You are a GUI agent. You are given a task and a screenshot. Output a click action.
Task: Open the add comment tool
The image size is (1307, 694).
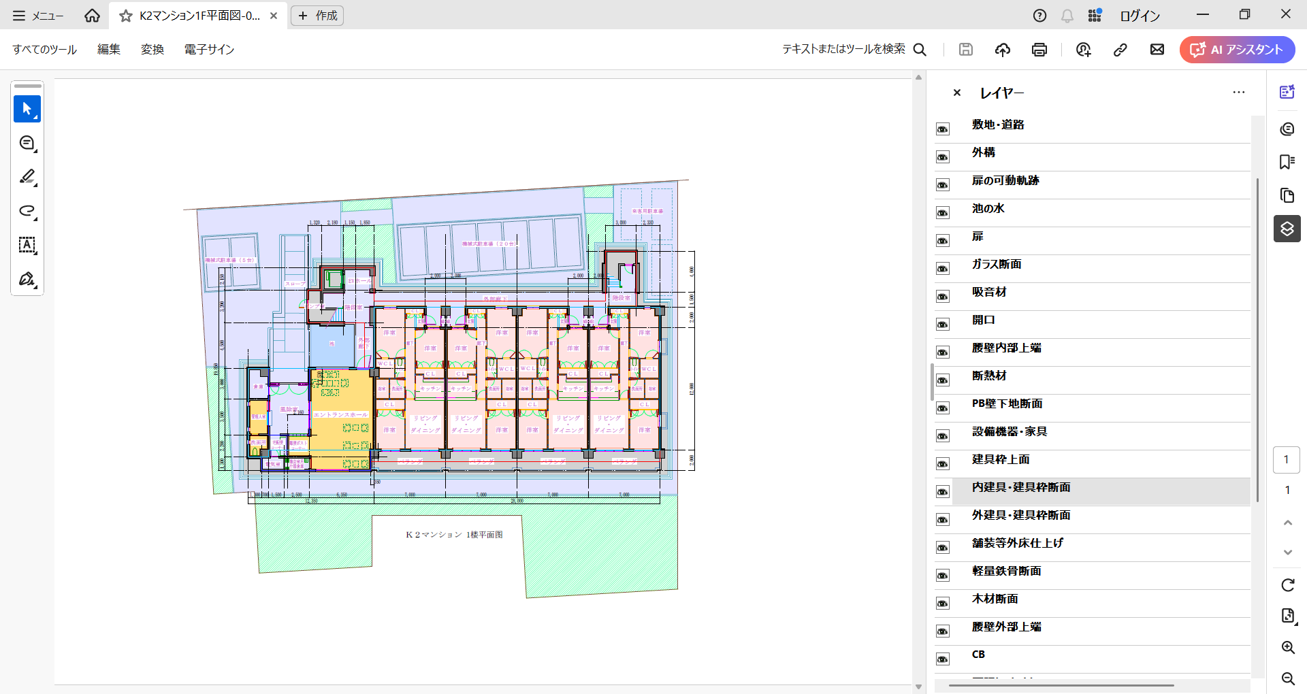(27, 143)
